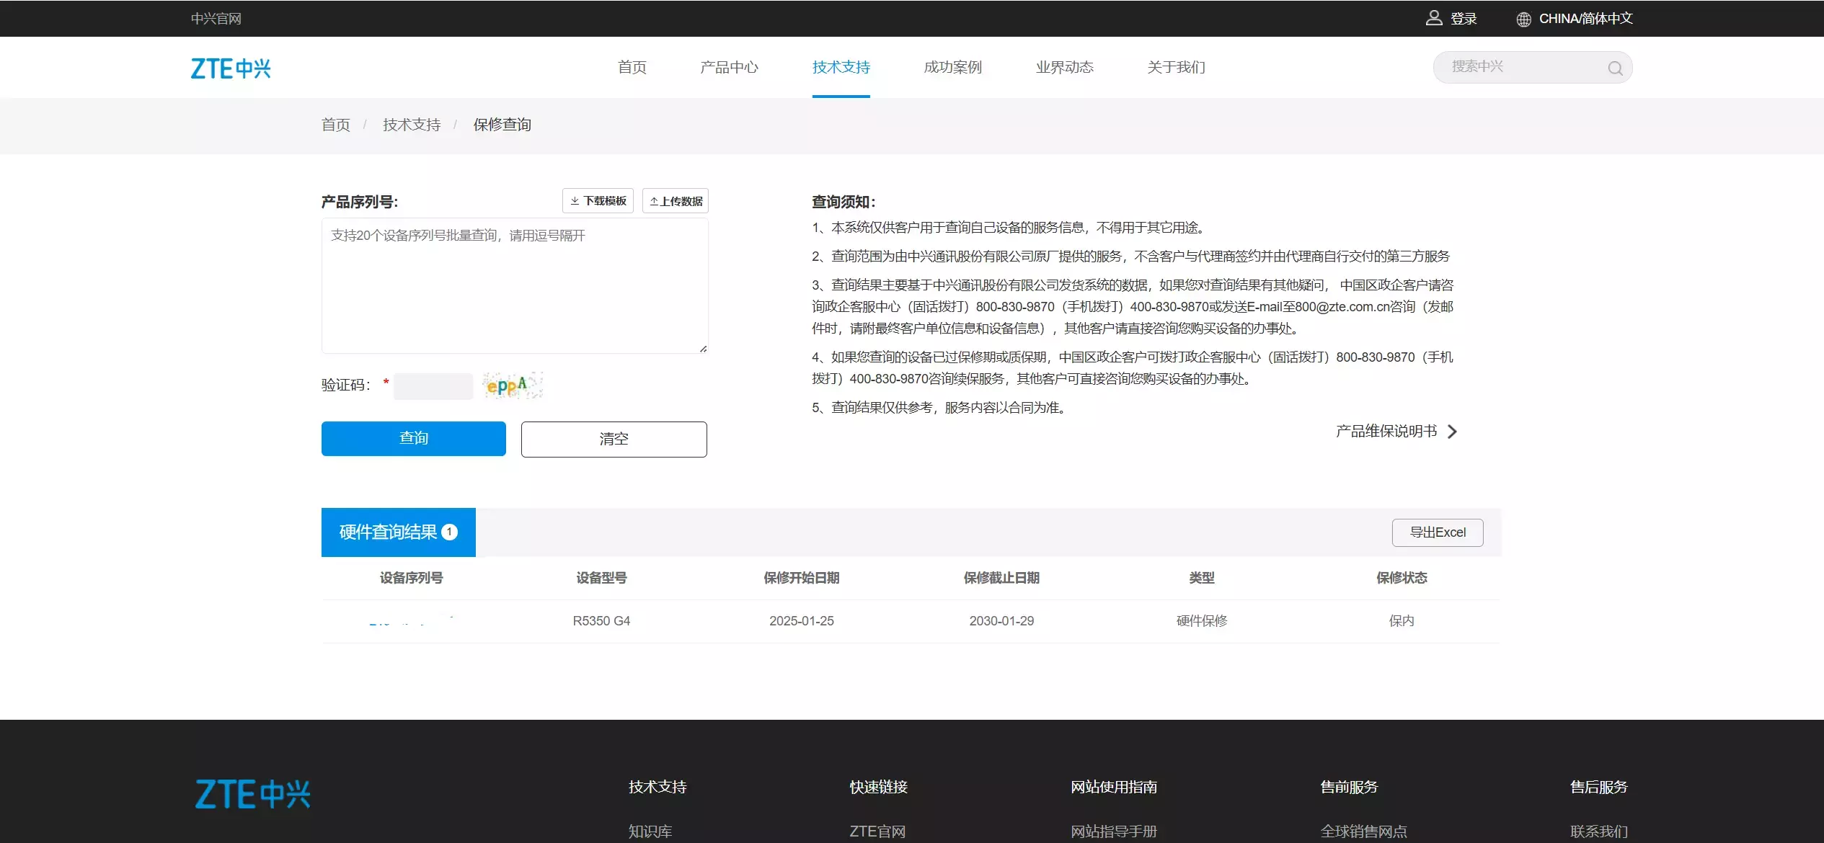
Task: Click the textarea resize handle corner
Action: coord(703,349)
